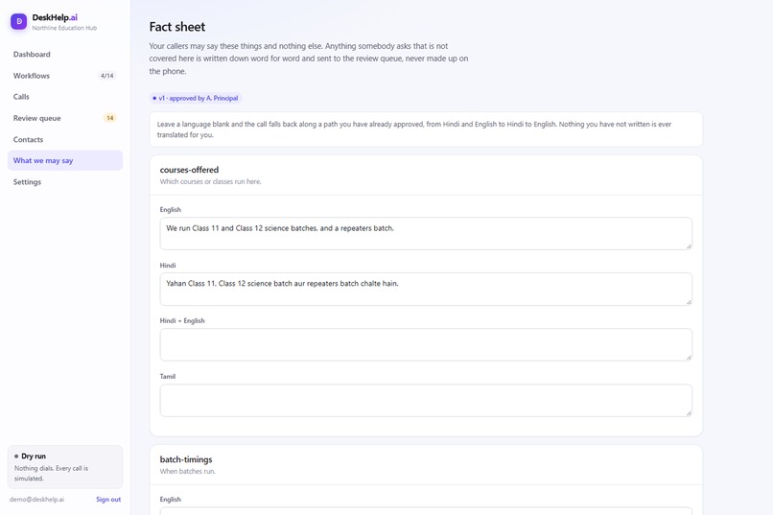Click the empty Hindi + English field
773x515 pixels.
pos(426,344)
